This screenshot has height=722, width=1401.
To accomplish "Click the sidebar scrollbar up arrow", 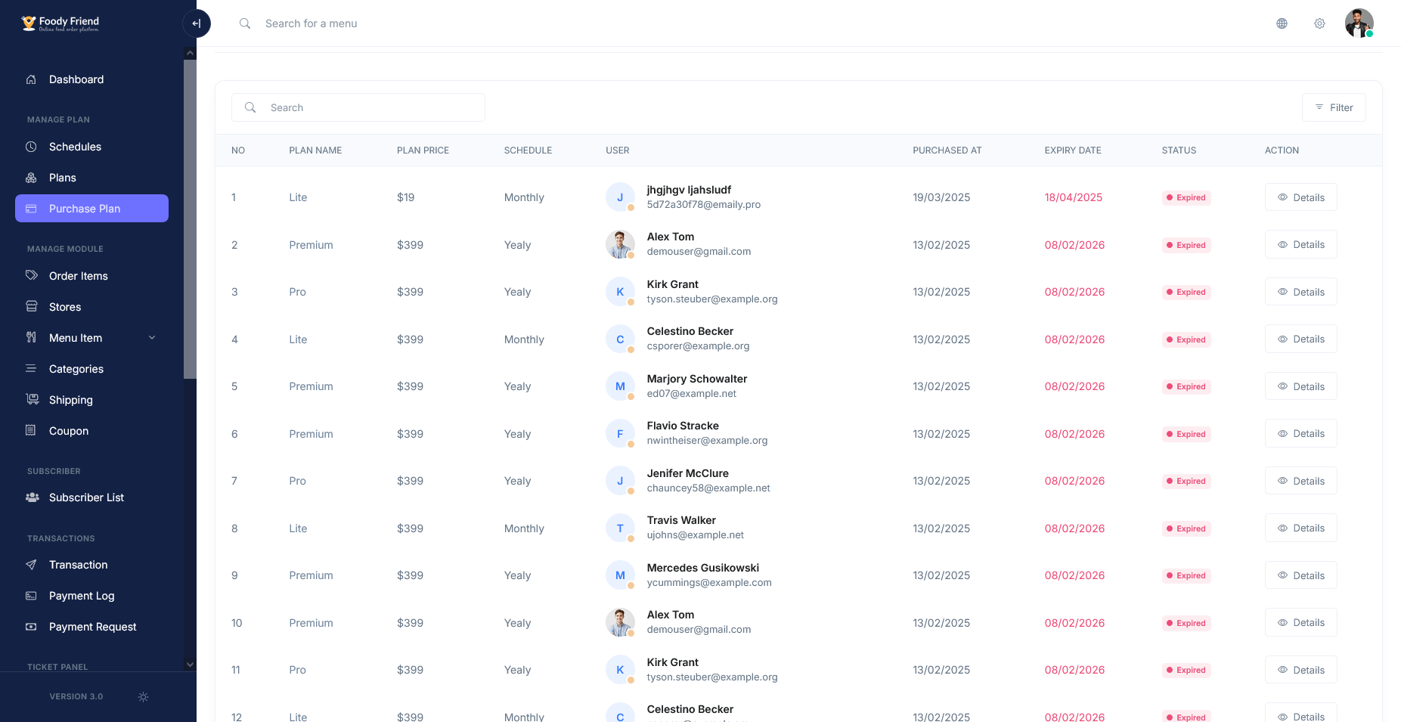I will point(190,53).
